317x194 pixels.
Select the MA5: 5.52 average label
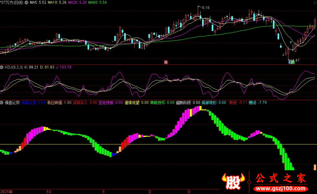(x=38, y=3)
